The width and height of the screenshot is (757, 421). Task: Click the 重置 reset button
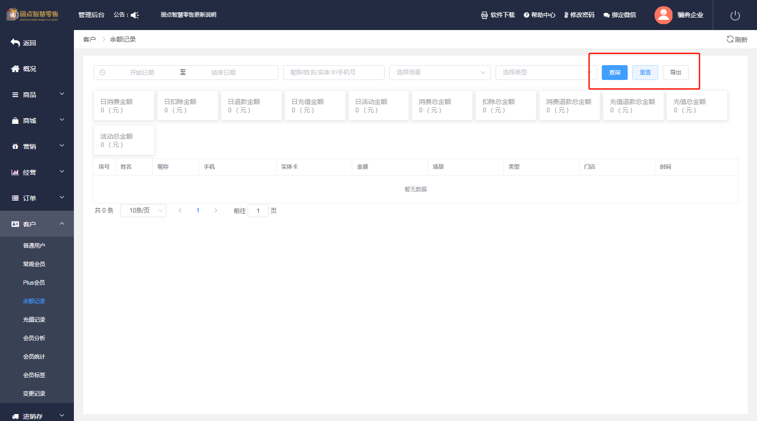tap(645, 73)
